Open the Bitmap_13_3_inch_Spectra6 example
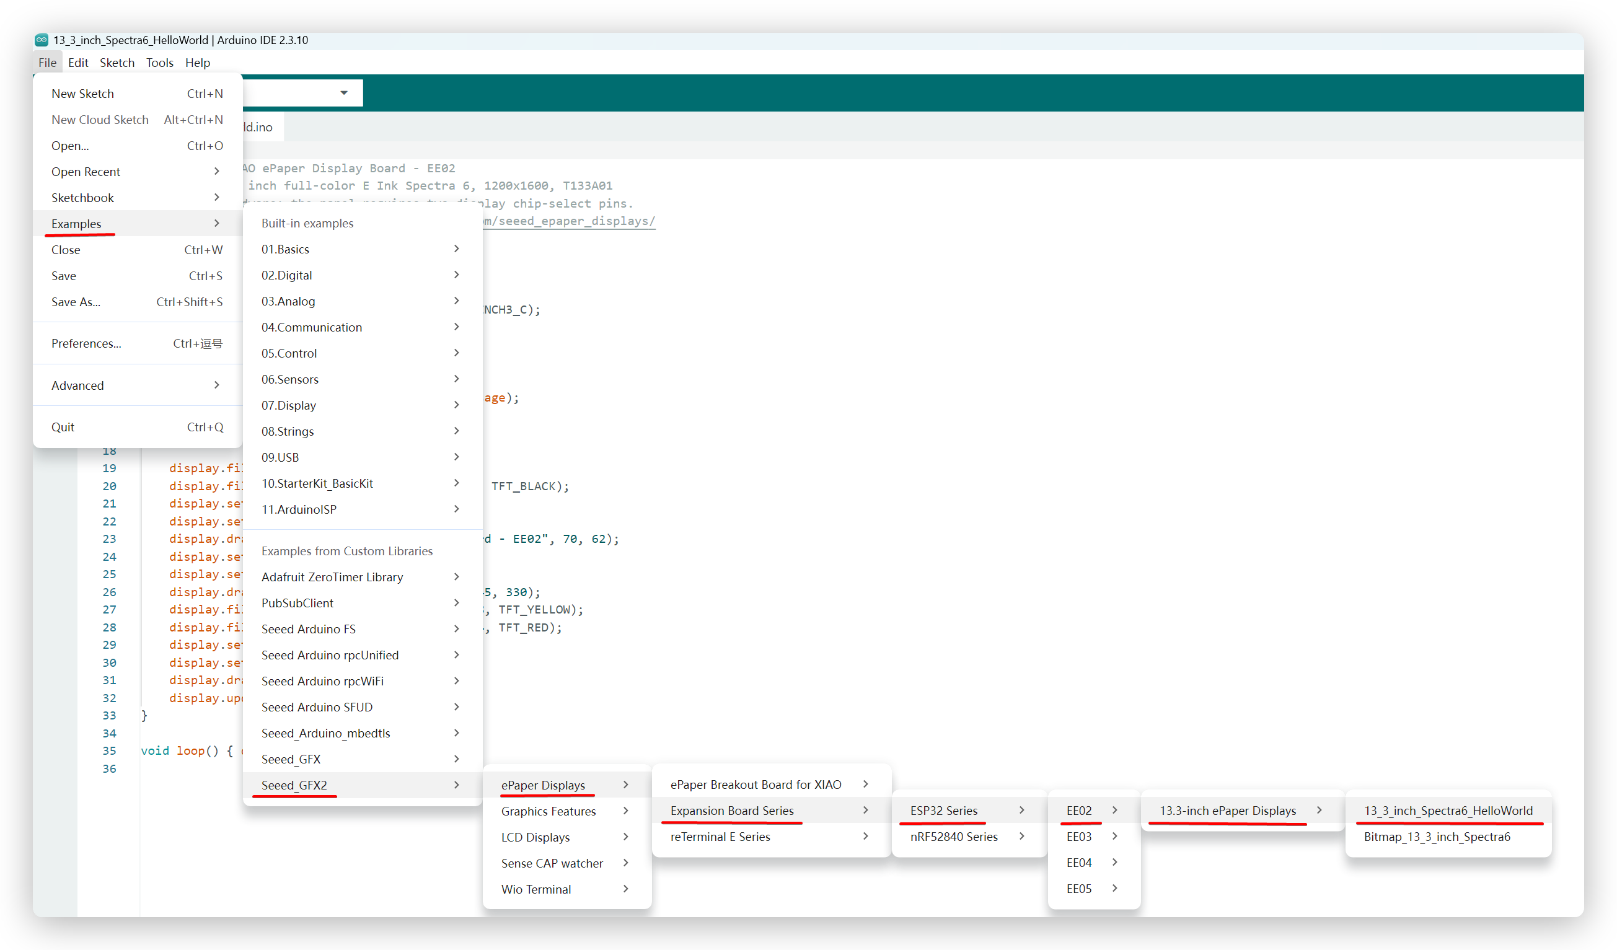 coord(1448,837)
